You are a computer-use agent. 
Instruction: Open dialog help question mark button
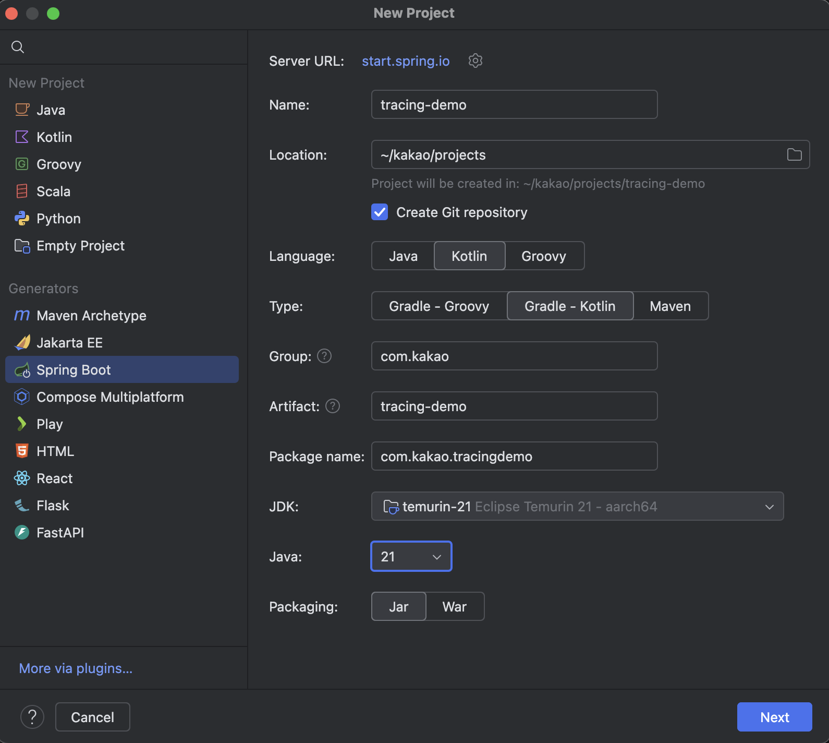point(32,717)
